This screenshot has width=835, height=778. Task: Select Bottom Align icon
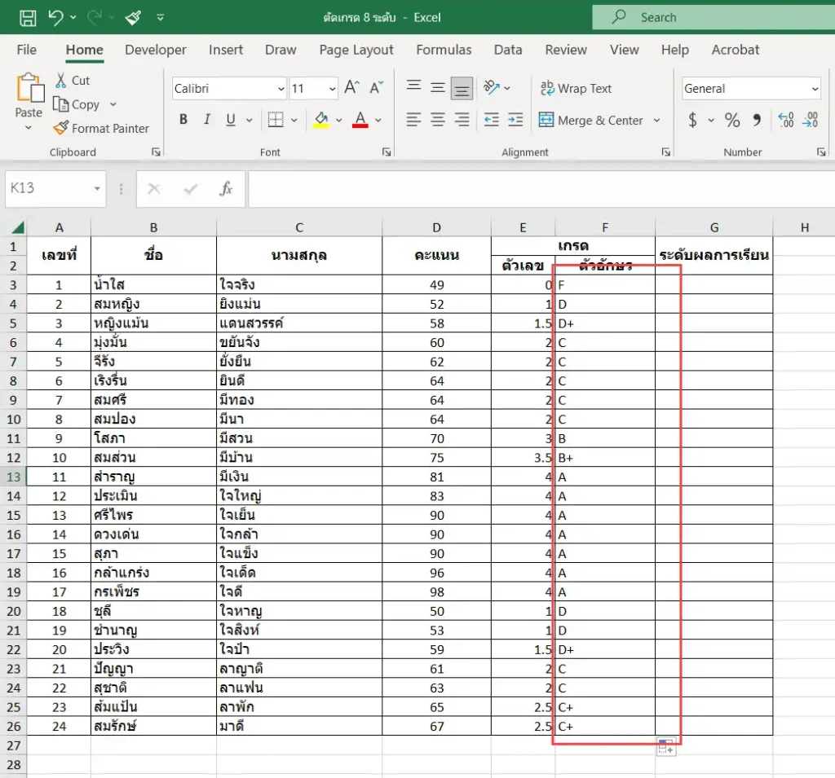click(462, 88)
